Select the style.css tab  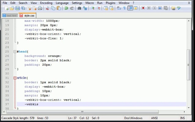coord(27,16)
